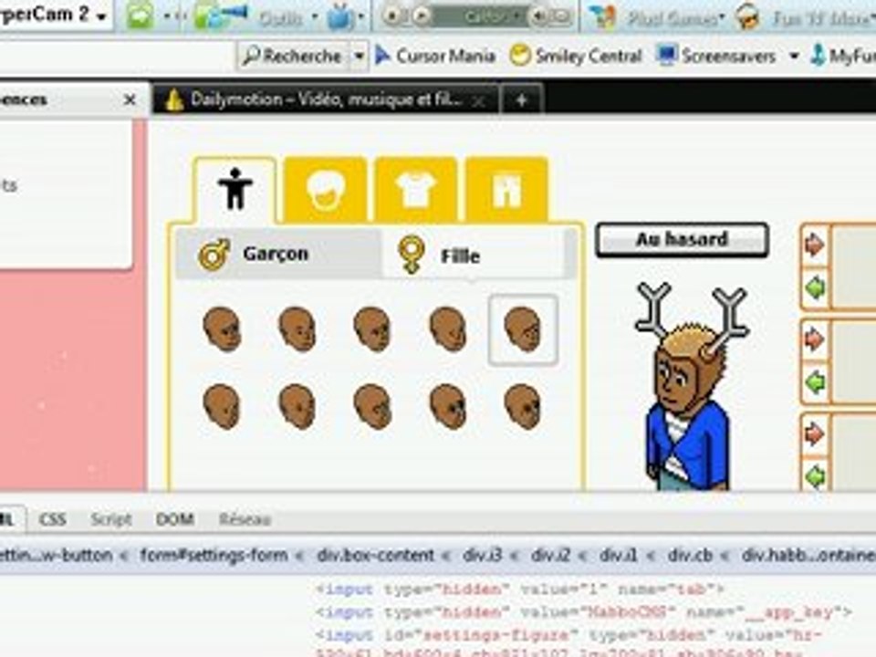The width and height of the screenshot is (876, 657).
Task: Select div.habb..ontainer in the breadcrumb
Action: coord(808,556)
